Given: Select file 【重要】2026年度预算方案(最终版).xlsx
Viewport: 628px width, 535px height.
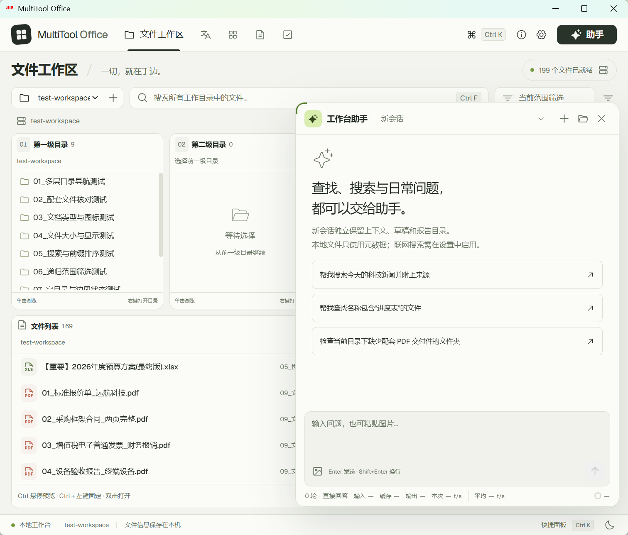Looking at the screenshot, I should (154, 367).
